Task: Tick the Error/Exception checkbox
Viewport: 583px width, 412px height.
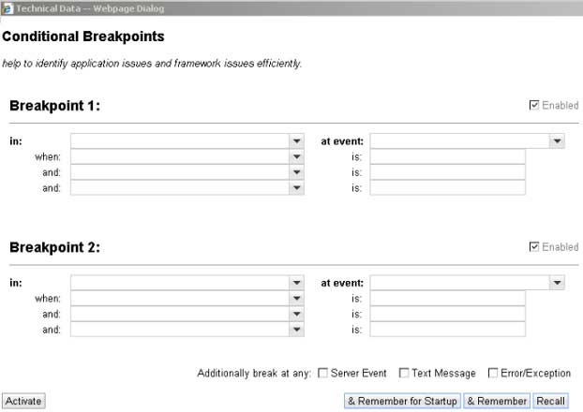Action: (493, 373)
